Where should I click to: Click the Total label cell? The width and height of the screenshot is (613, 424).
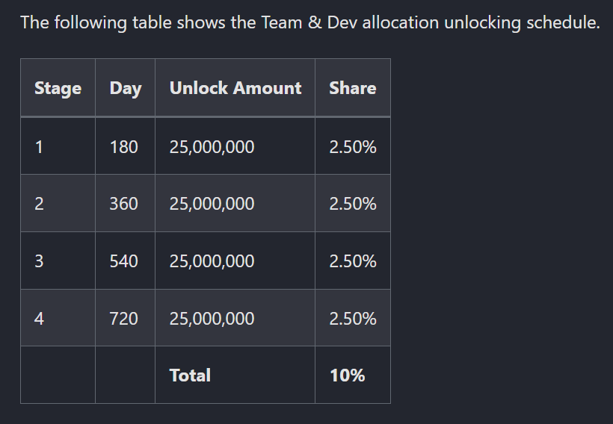(x=235, y=375)
